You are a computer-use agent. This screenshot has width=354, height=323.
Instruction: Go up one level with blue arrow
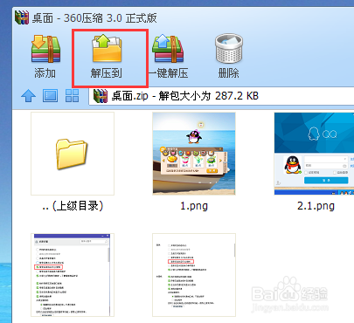point(28,95)
